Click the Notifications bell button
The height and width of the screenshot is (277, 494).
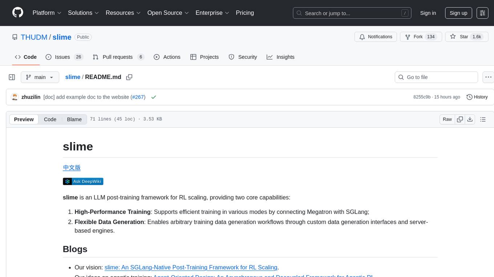point(376,37)
